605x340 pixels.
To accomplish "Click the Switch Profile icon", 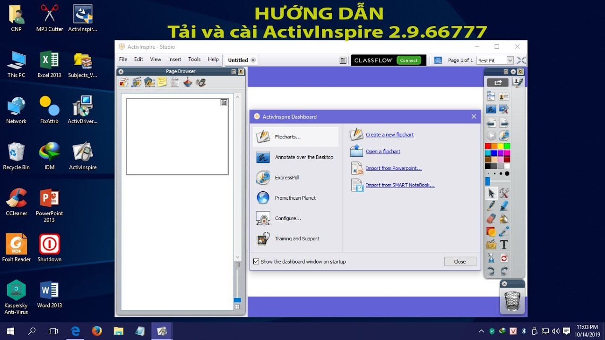I will pos(504,96).
